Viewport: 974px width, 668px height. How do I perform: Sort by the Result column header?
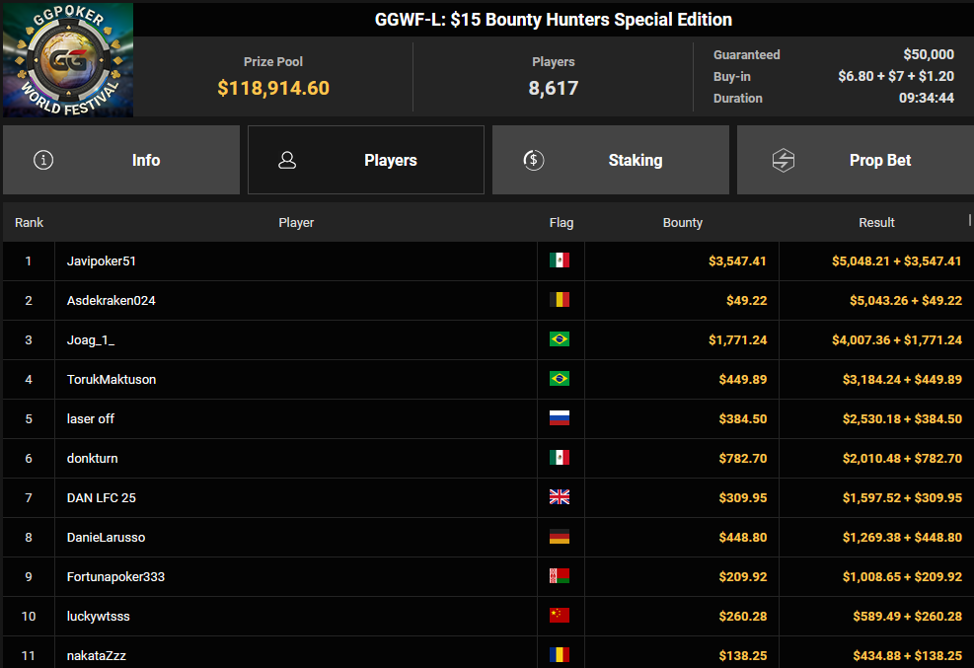click(x=876, y=222)
